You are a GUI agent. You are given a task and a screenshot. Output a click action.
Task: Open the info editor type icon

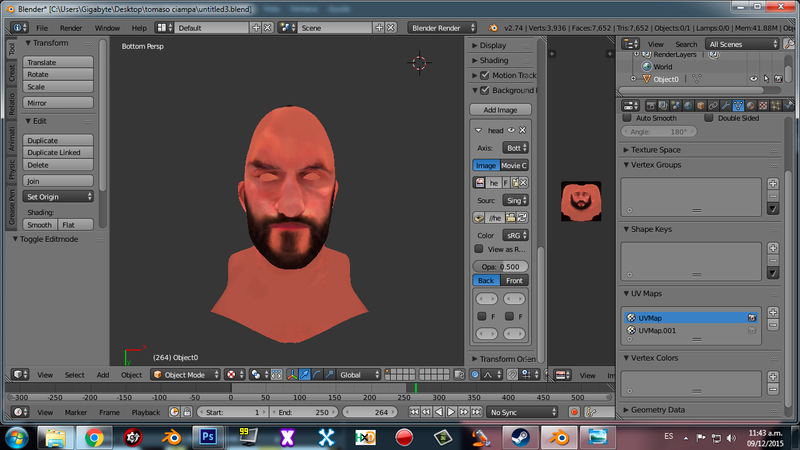click(x=20, y=27)
